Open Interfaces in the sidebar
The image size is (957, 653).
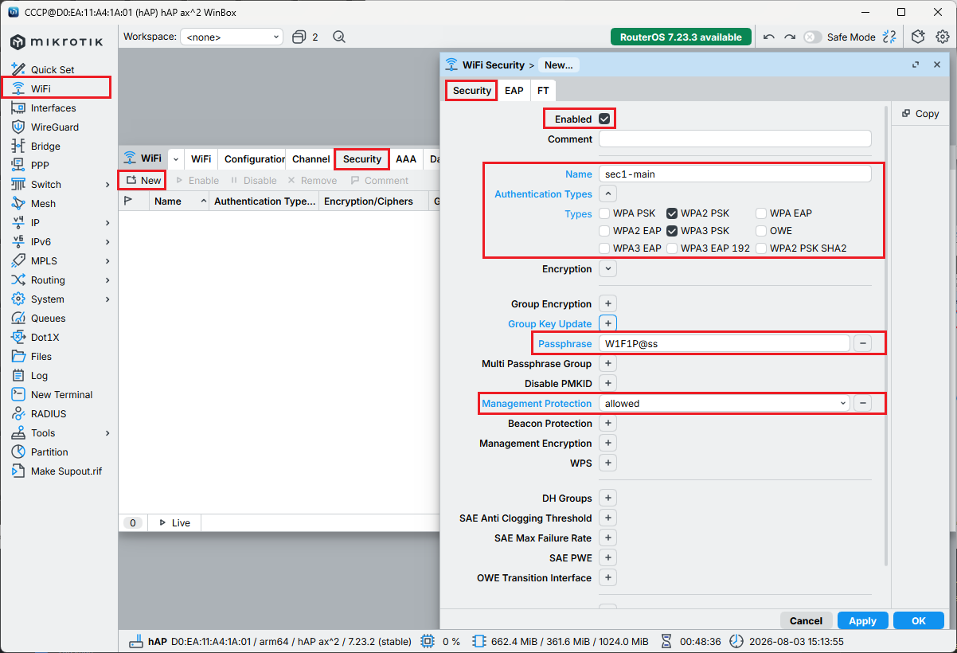pyautogui.click(x=53, y=108)
